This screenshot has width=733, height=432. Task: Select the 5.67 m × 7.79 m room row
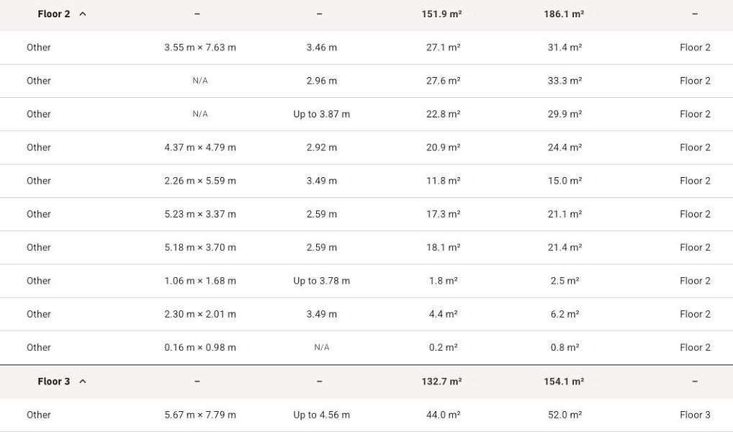(366, 415)
